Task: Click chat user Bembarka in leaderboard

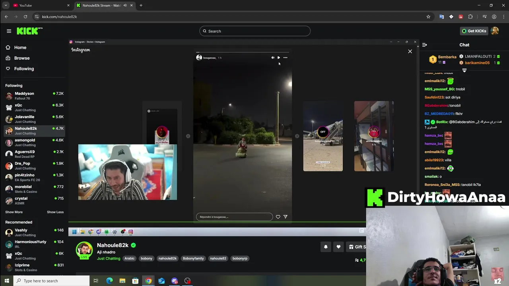Action: pyautogui.click(x=447, y=57)
